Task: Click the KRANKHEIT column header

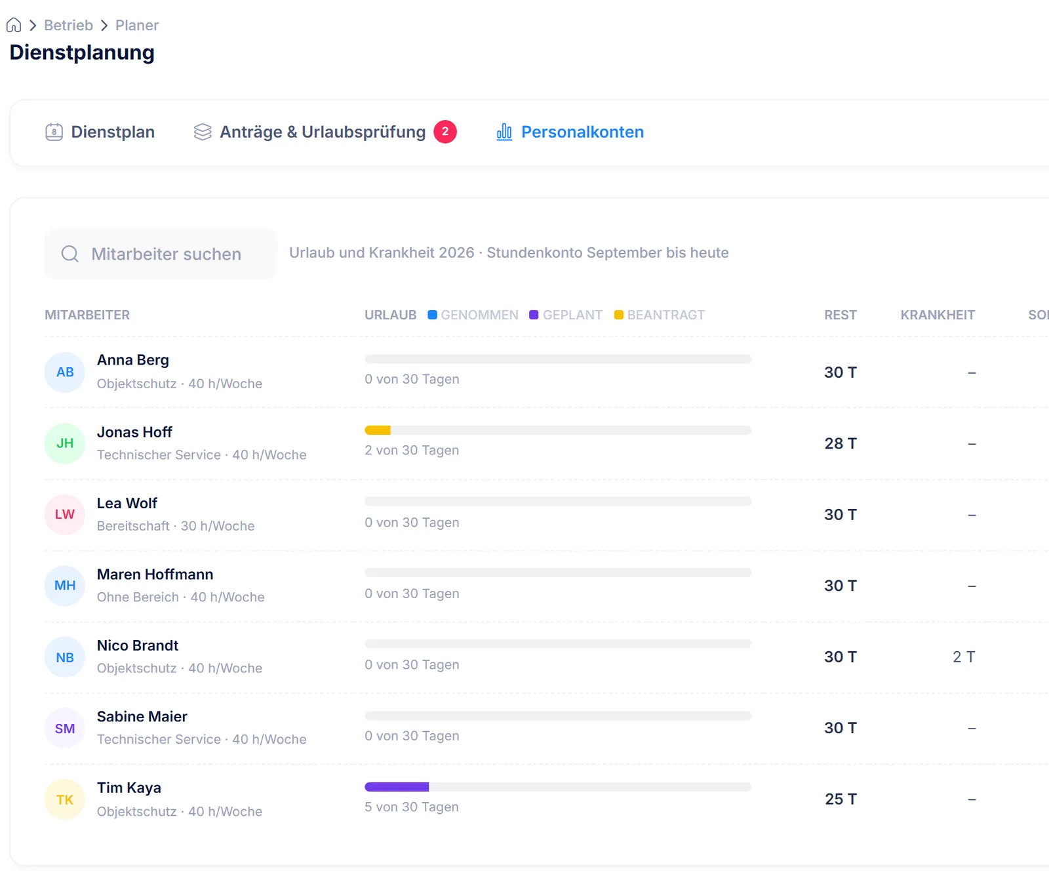Action: click(938, 315)
